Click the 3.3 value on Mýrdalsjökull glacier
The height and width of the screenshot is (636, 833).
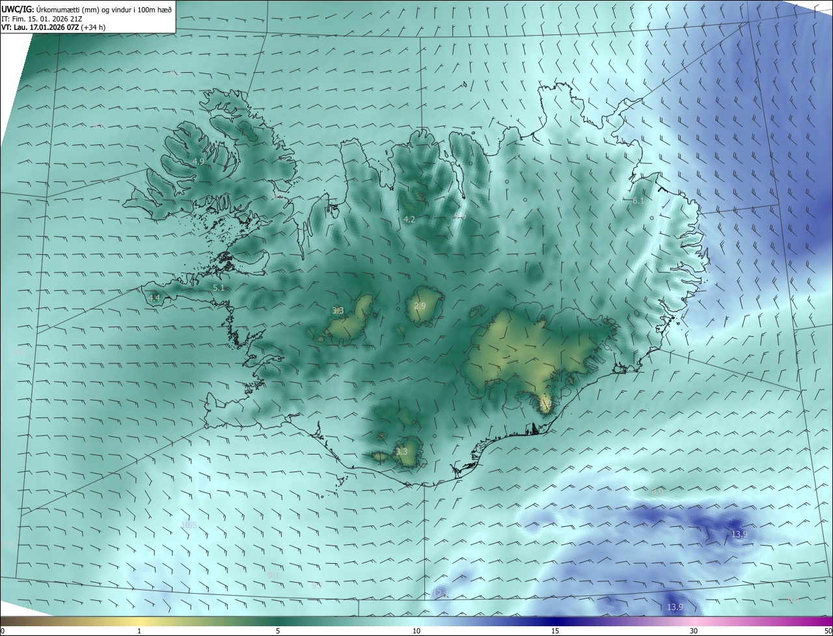pyautogui.click(x=402, y=451)
